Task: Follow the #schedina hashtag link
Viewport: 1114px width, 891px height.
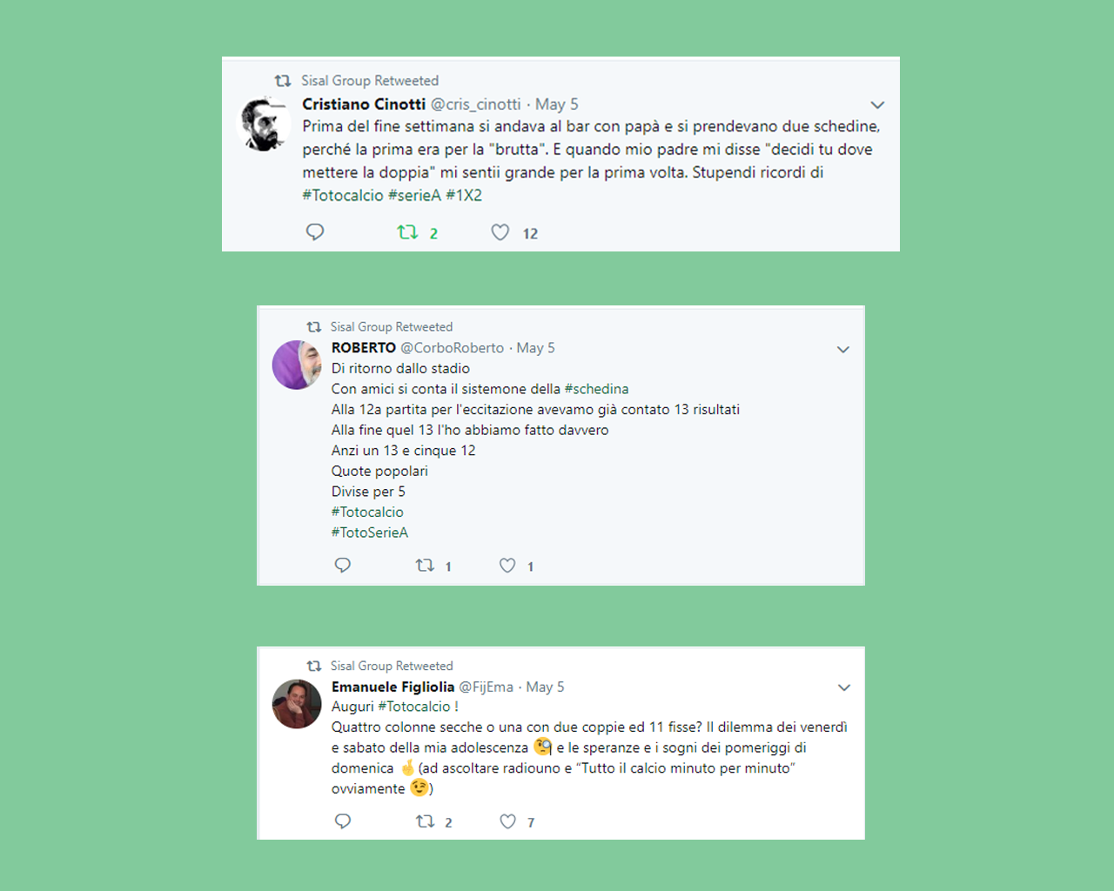Action: point(596,389)
